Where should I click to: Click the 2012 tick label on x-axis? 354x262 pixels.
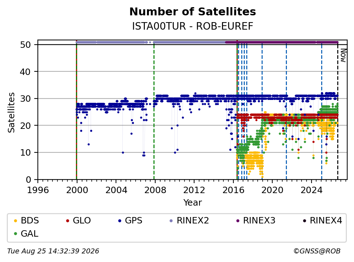coord(194,190)
